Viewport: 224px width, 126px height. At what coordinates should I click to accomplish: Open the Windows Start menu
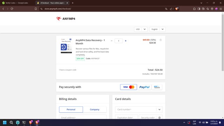click(5, 122)
